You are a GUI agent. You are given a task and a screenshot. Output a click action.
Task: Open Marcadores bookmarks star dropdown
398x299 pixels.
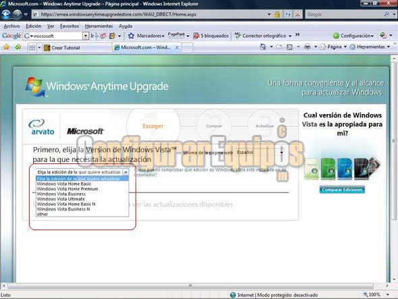pyautogui.click(x=146, y=36)
